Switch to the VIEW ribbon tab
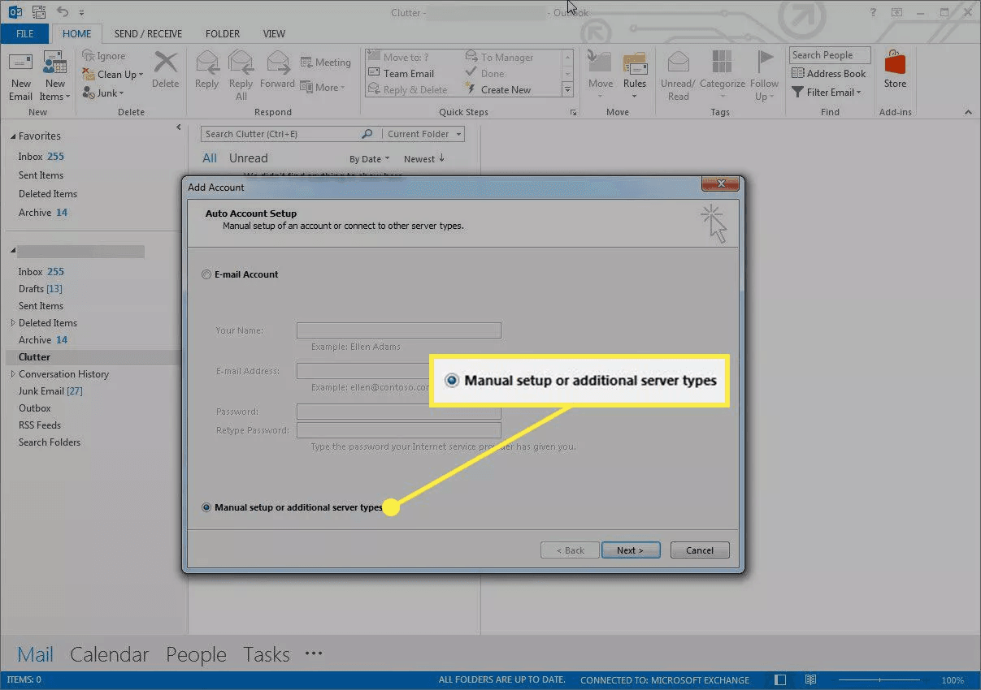Image resolution: width=981 pixels, height=690 pixels. click(x=274, y=34)
